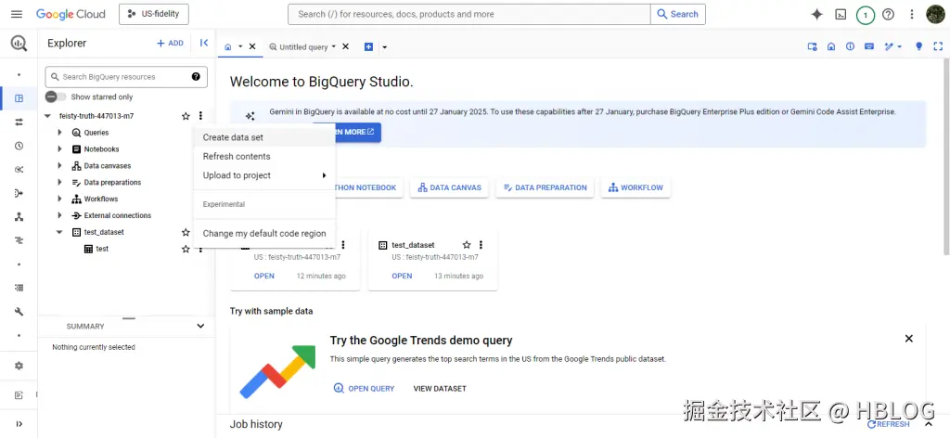The width and height of the screenshot is (950, 438).
Task: Open the Google Cloud hamburger navigation menu
Action: [x=17, y=14]
